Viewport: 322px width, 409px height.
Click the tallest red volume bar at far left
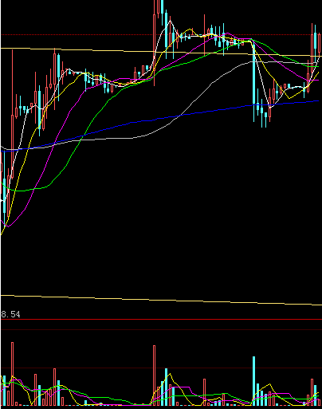point(12,374)
